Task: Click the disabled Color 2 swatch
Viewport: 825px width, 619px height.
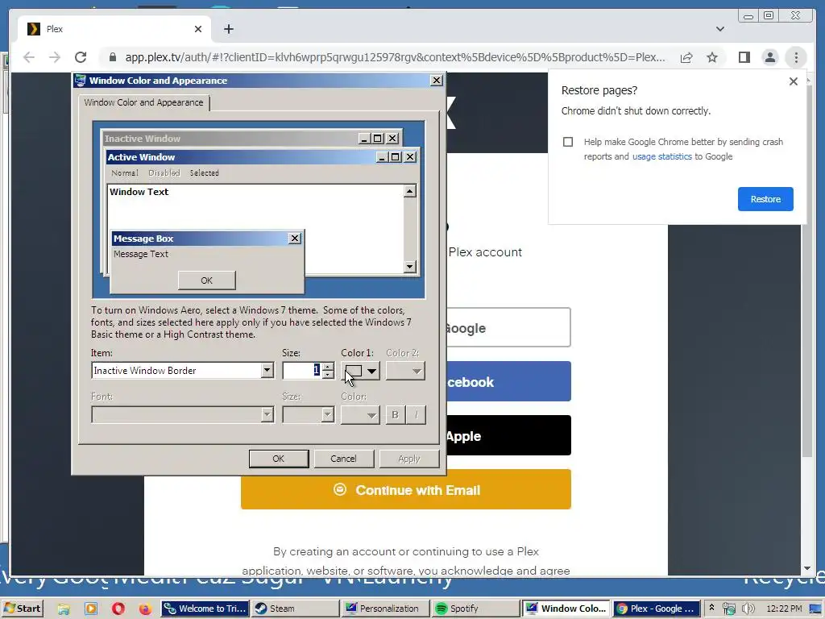Action: pos(405,371)
